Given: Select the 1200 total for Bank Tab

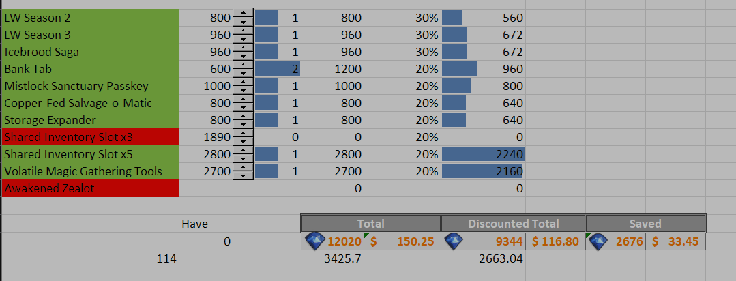Looking at the screenshot, I should (332, 69).
